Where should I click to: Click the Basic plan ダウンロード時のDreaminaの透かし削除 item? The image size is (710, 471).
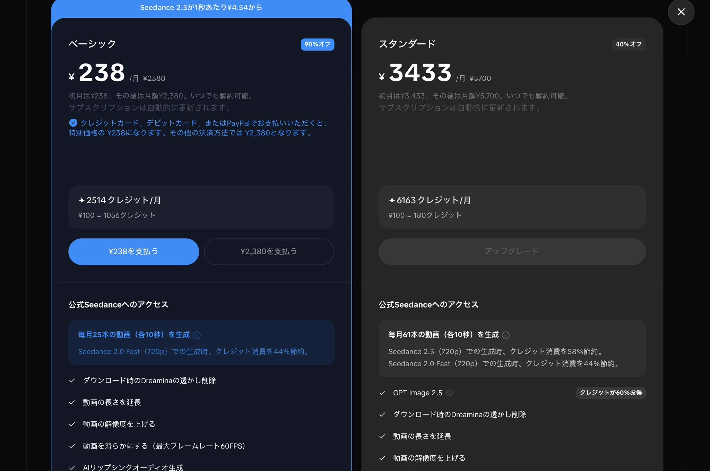point(149,380)
